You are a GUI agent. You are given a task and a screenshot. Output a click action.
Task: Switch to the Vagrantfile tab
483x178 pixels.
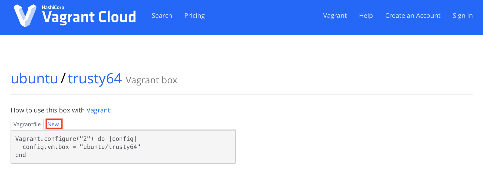[x=27, y=124]
